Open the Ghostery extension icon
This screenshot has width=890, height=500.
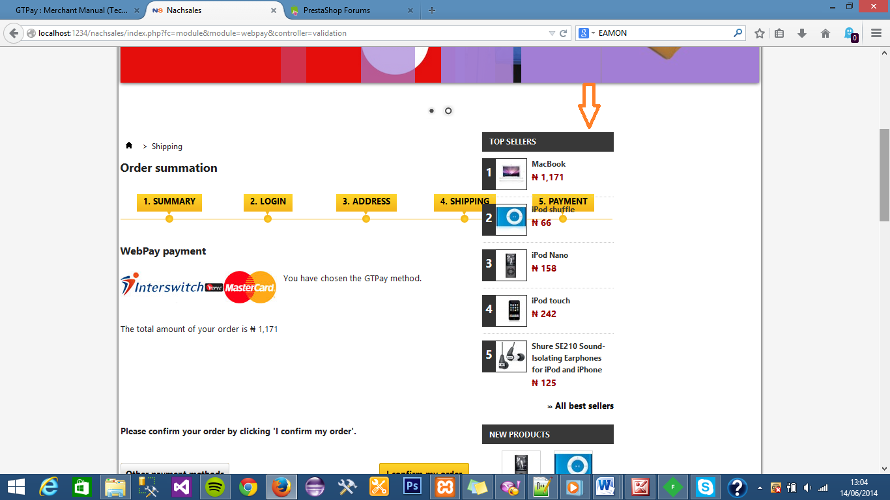pyautogui.click(x=850, y=34)
